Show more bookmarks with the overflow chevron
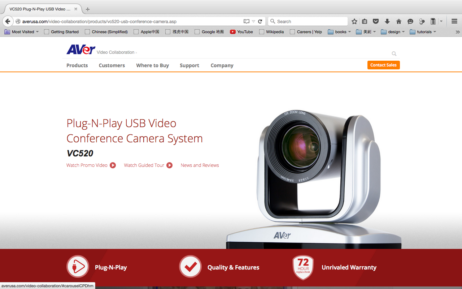 coord(458,32)
